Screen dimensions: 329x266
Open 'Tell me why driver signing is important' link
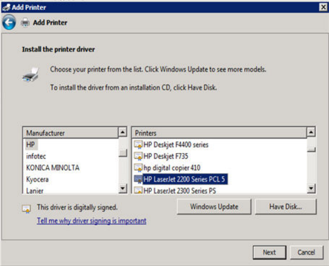[92, 221]
